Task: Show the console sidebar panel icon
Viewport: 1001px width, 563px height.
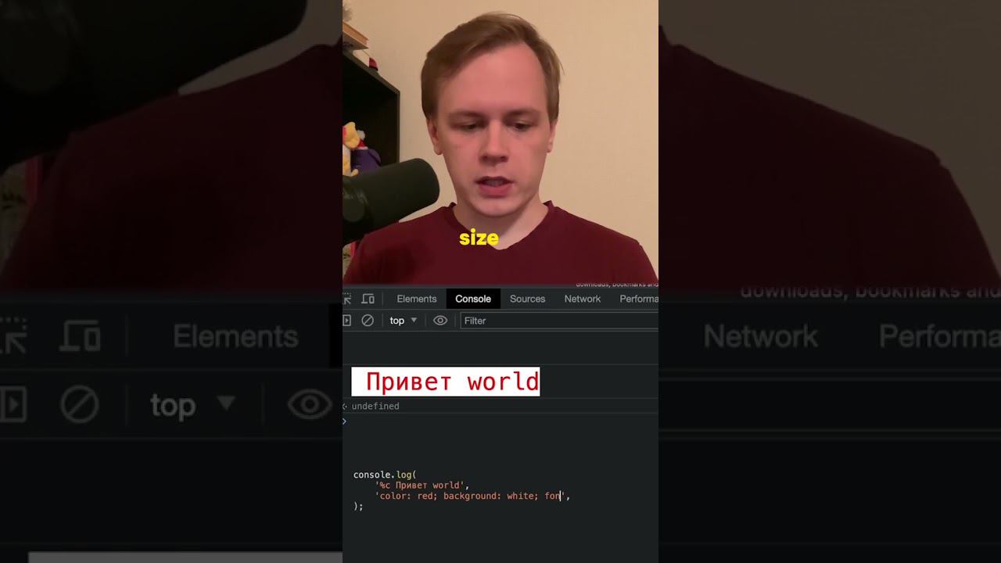Action: pos(347,321)
